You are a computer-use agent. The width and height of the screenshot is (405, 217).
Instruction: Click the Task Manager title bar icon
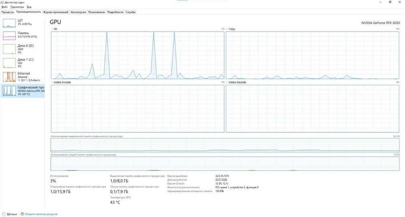click(x=2, y=2)
